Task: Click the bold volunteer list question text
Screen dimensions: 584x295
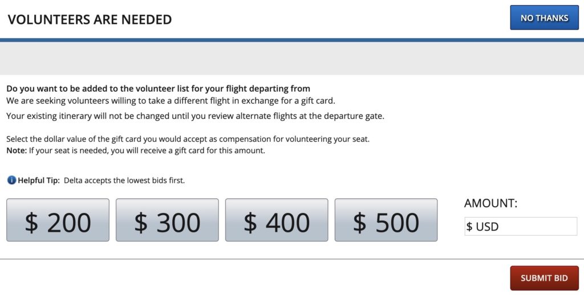Action: pos(158,89)
